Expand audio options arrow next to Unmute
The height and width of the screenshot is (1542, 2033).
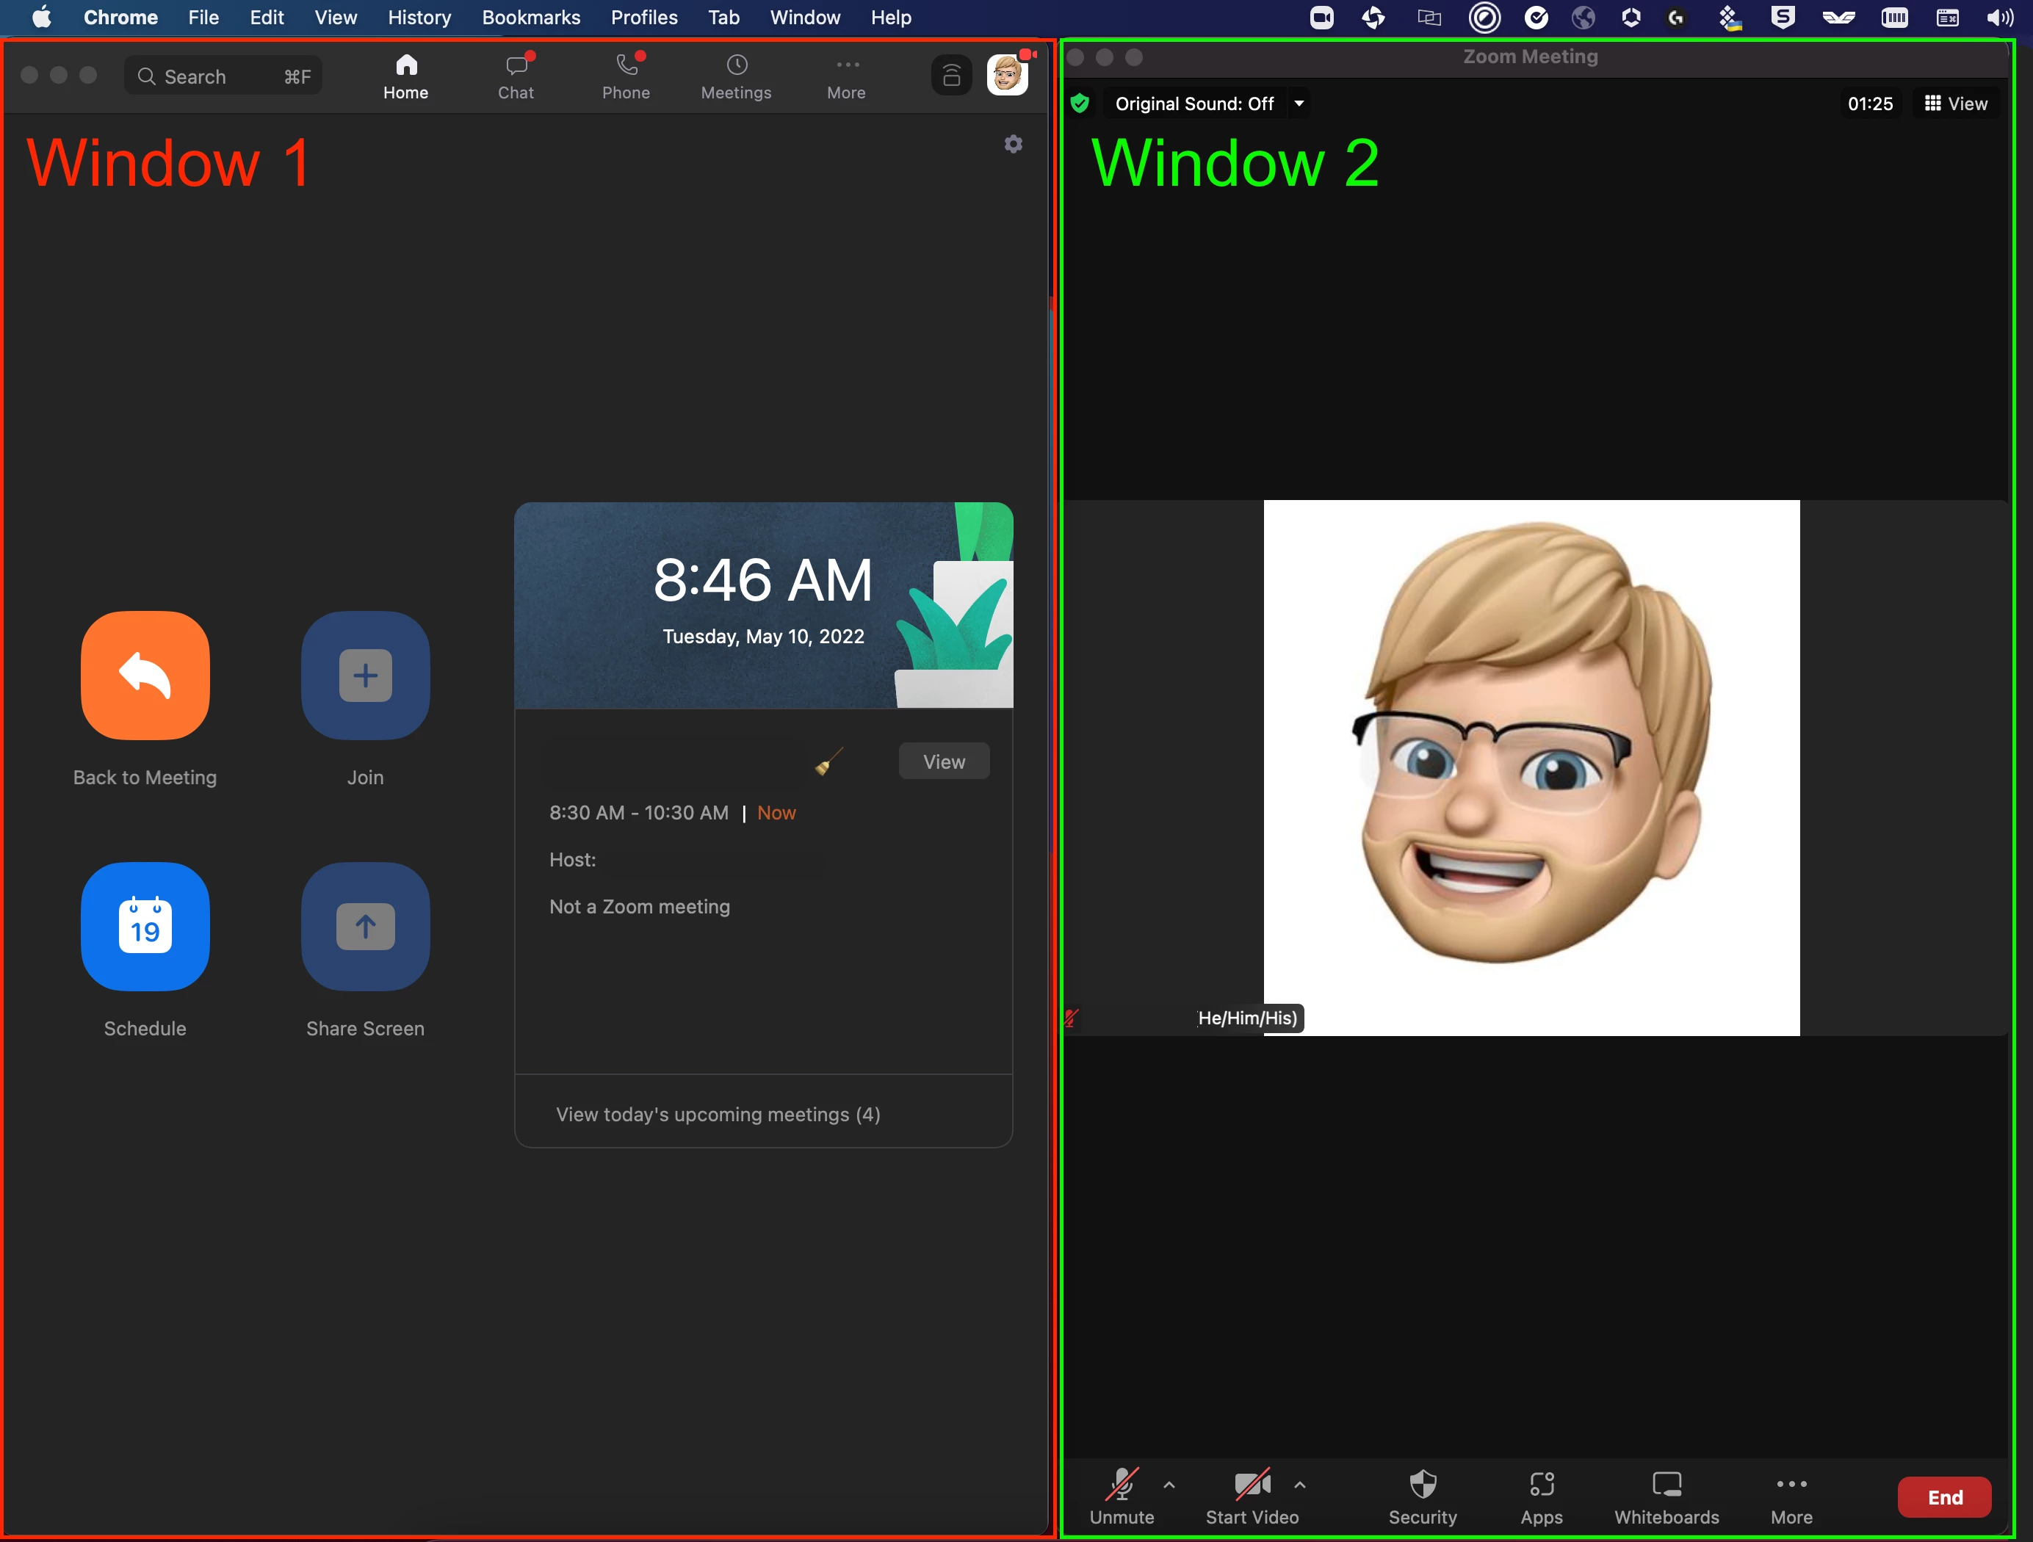tap(1169, 1484)
